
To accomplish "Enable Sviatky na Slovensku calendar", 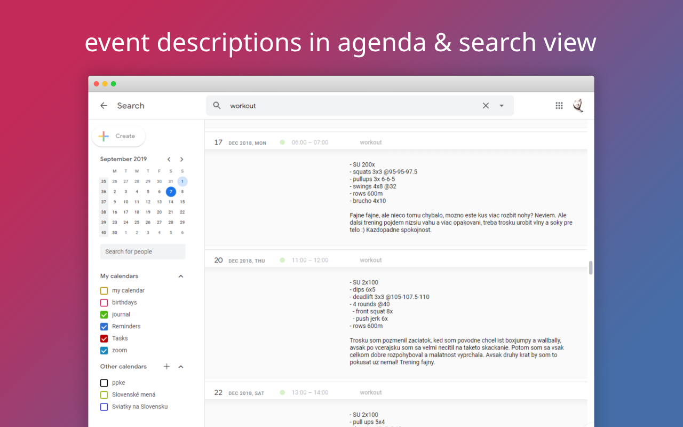I will [x=104, y=407].
